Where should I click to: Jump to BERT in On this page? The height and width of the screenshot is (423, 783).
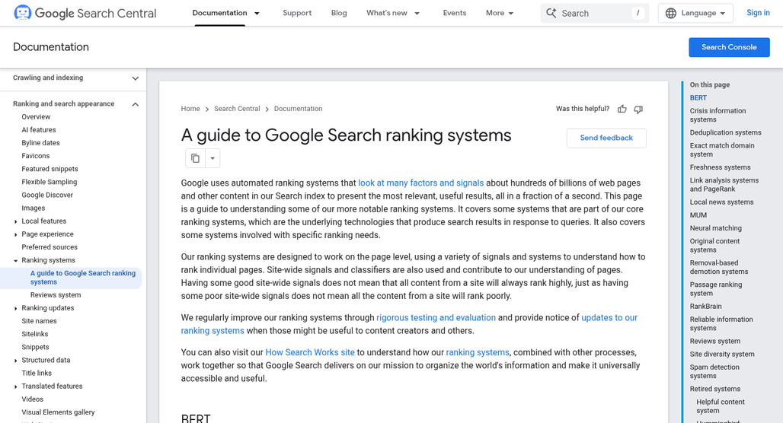698,98
